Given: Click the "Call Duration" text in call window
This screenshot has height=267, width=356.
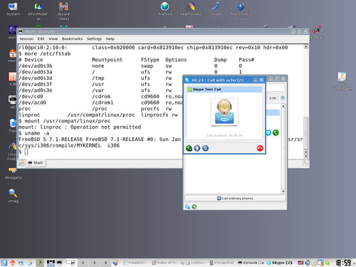Looking at the screenshot, I should tap(224, 135).
